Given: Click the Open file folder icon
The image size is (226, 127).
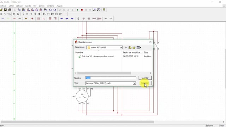Looking at the screenshot, I should (1, 10).
